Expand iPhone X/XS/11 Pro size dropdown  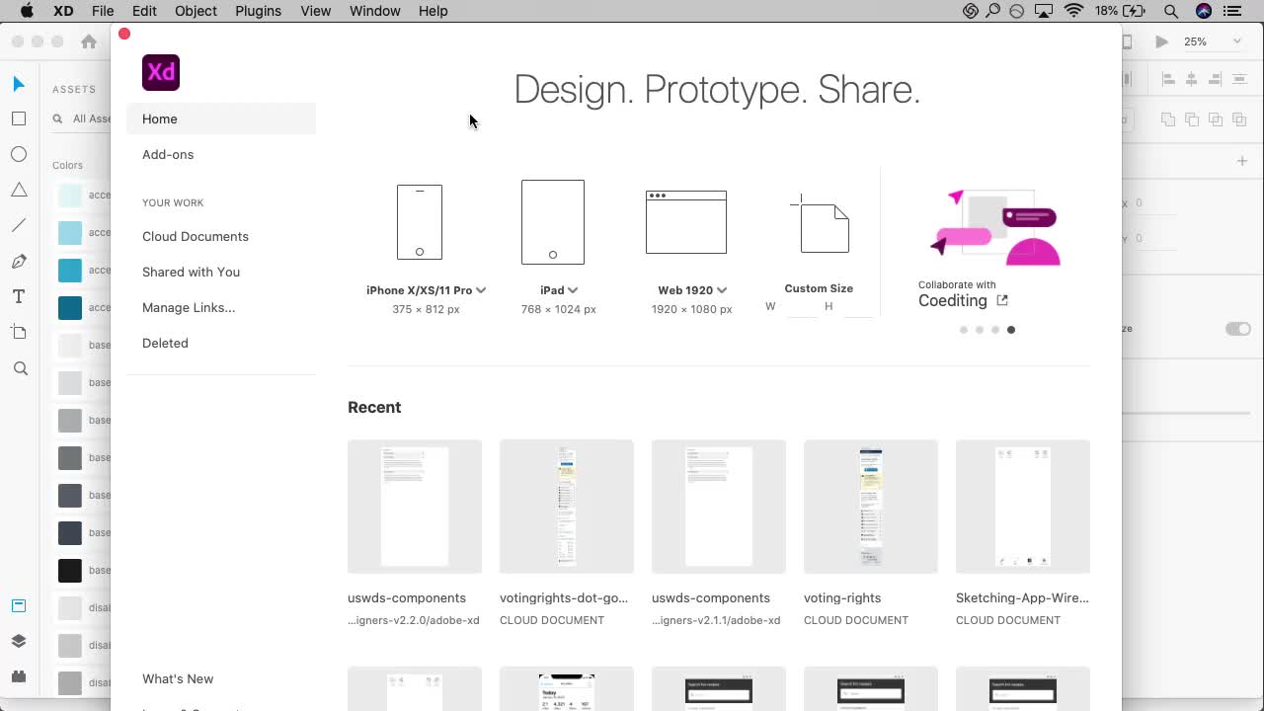[x=481, y=290]
